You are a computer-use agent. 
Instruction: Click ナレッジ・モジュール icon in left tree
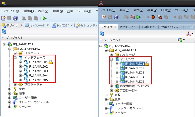(x=15, y=102)
